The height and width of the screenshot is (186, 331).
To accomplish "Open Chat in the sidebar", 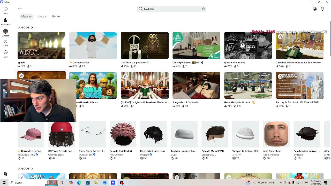I will tap(5, 43).
